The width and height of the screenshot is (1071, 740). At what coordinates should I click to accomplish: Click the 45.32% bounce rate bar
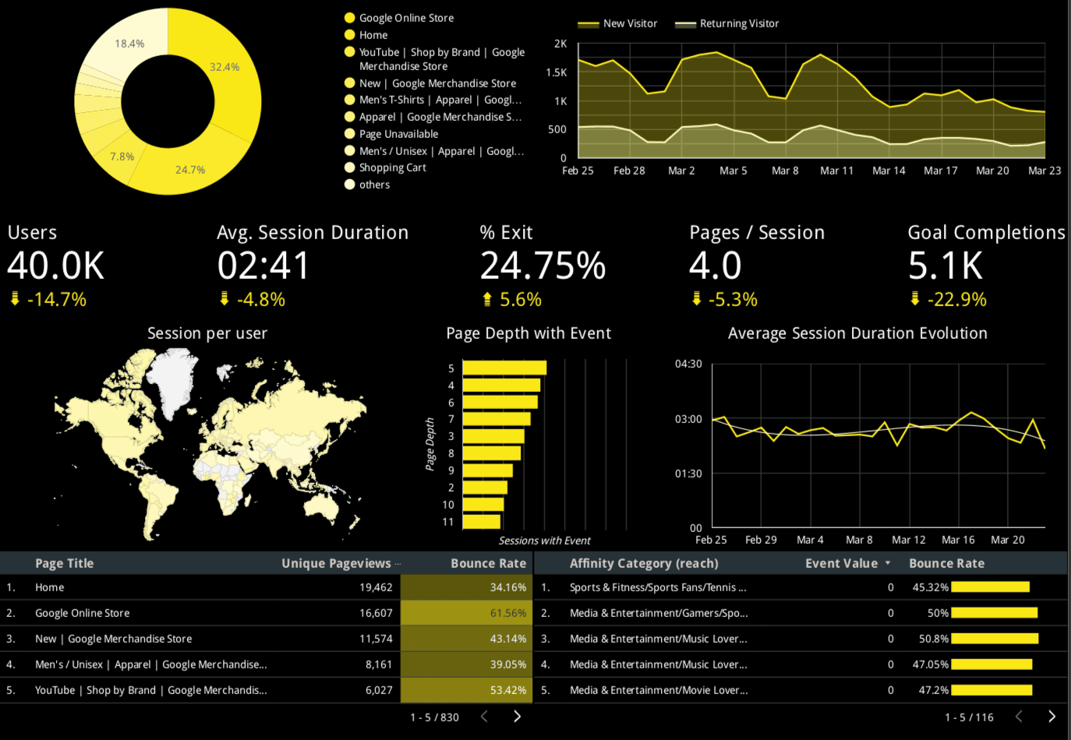click(990, 587)
